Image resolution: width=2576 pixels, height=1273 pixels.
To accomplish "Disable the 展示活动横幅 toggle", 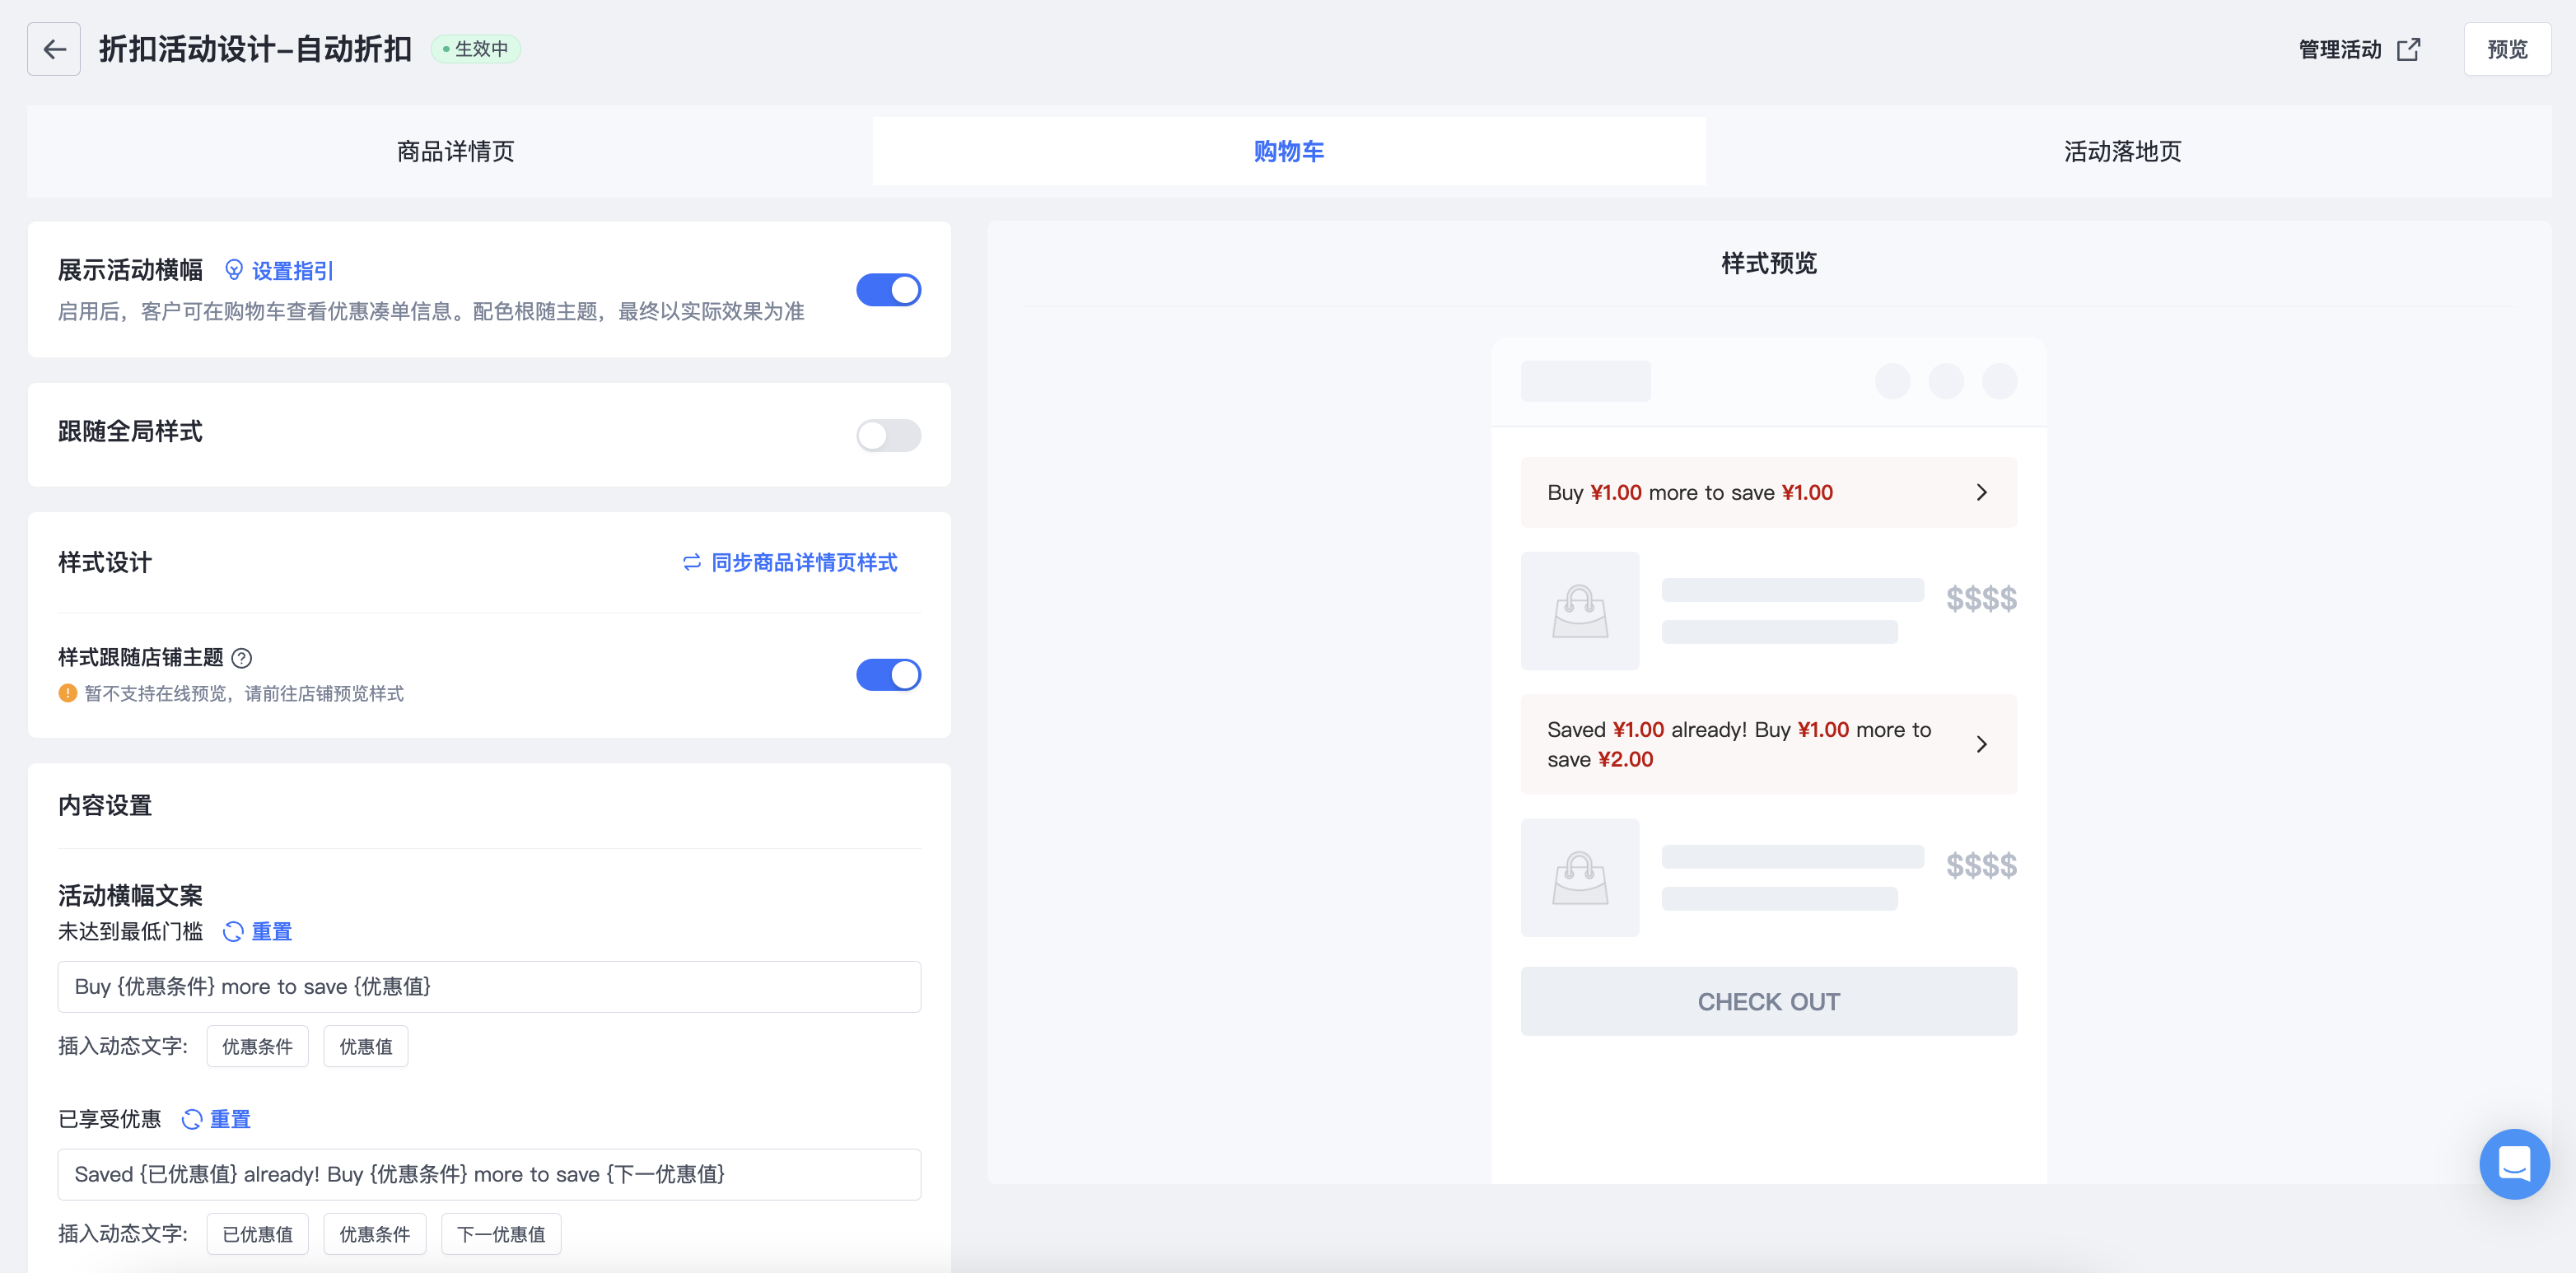I will pyautogui.click(x=888, y=290).
